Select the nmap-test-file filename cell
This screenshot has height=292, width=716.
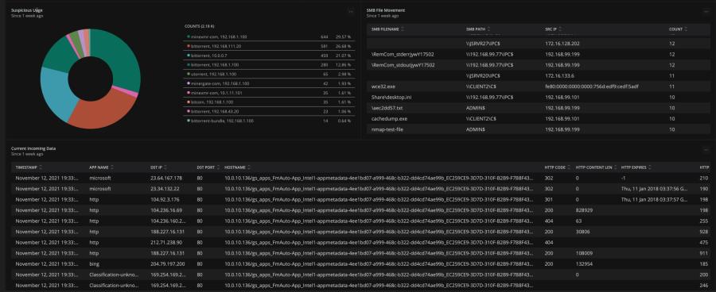click(x=387, y=130)
